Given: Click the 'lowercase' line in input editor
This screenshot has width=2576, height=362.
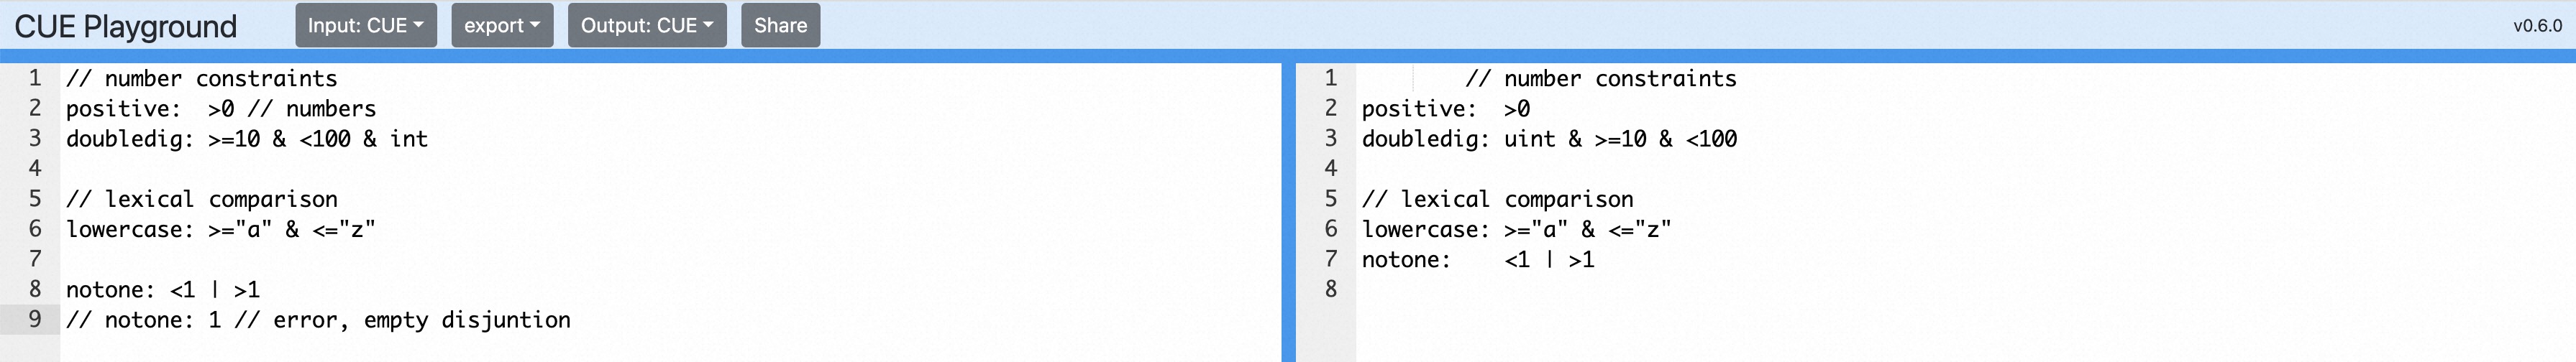Looking at the screenshot, I should pyautogui.click(x=220, y=229).
